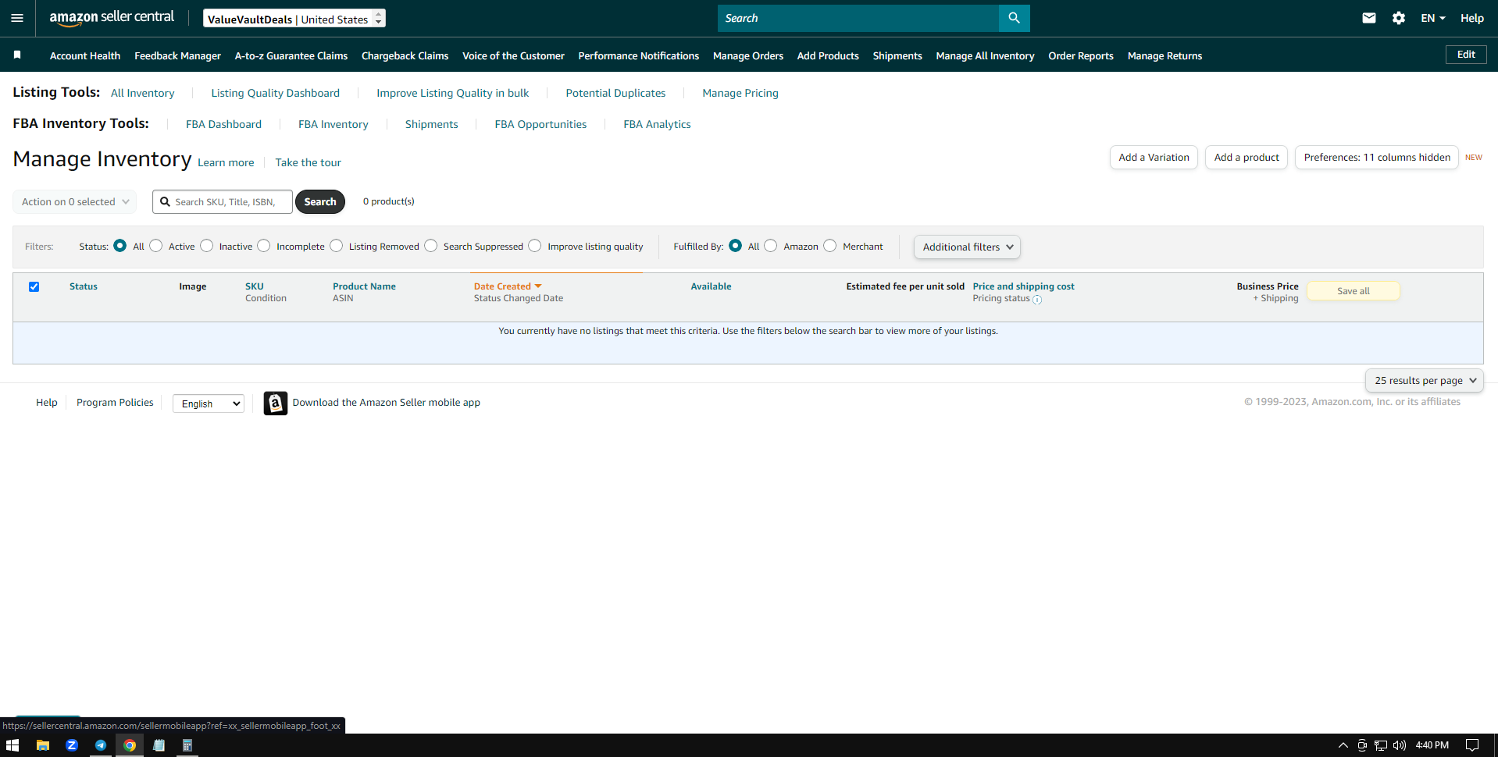Click the bookmark flag icon
Viewport: 1498px width, 757px height.
(17, 55)
